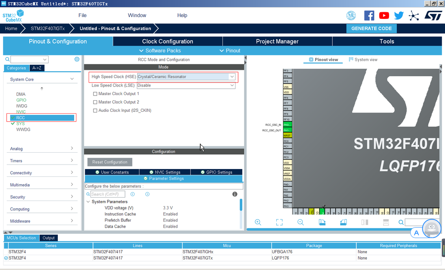Switch to the Clock Configuration tab

tap(168, 41)
